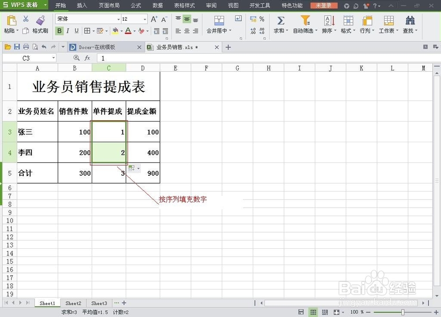Click the increase font size icon
This screenshot has width=441, height=317.
coord(154,19)
